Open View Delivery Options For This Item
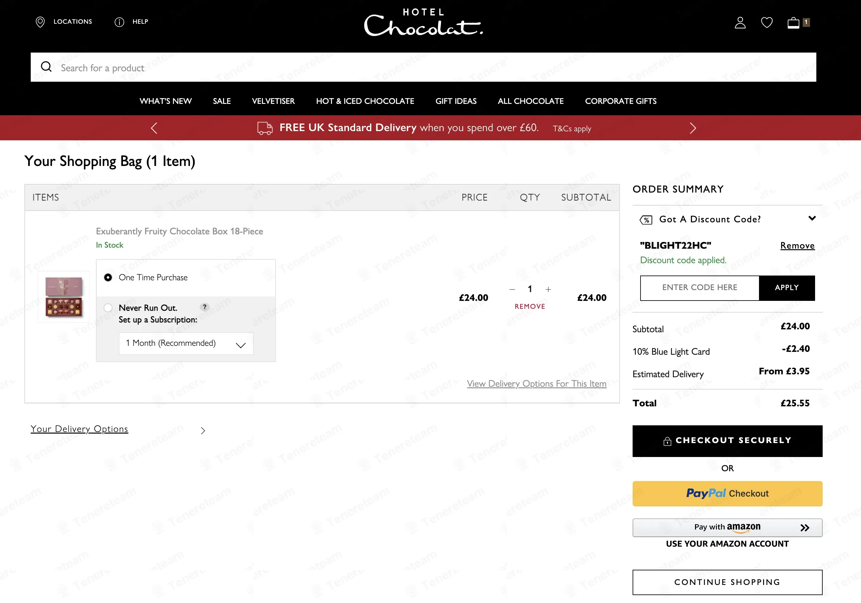 (x=536, y=384)
